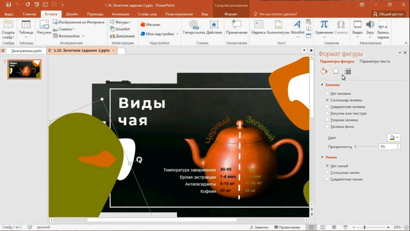Click the Прозрачность transparency slider

pos(365,147)
